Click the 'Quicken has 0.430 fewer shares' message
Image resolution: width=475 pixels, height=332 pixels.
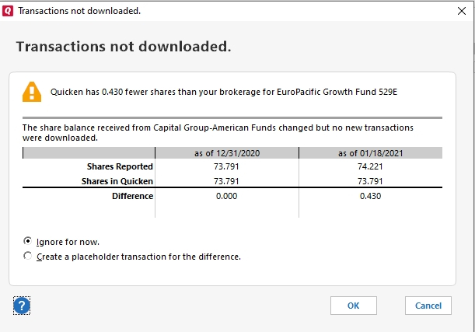pyautogui.click(x=224, y=92)
